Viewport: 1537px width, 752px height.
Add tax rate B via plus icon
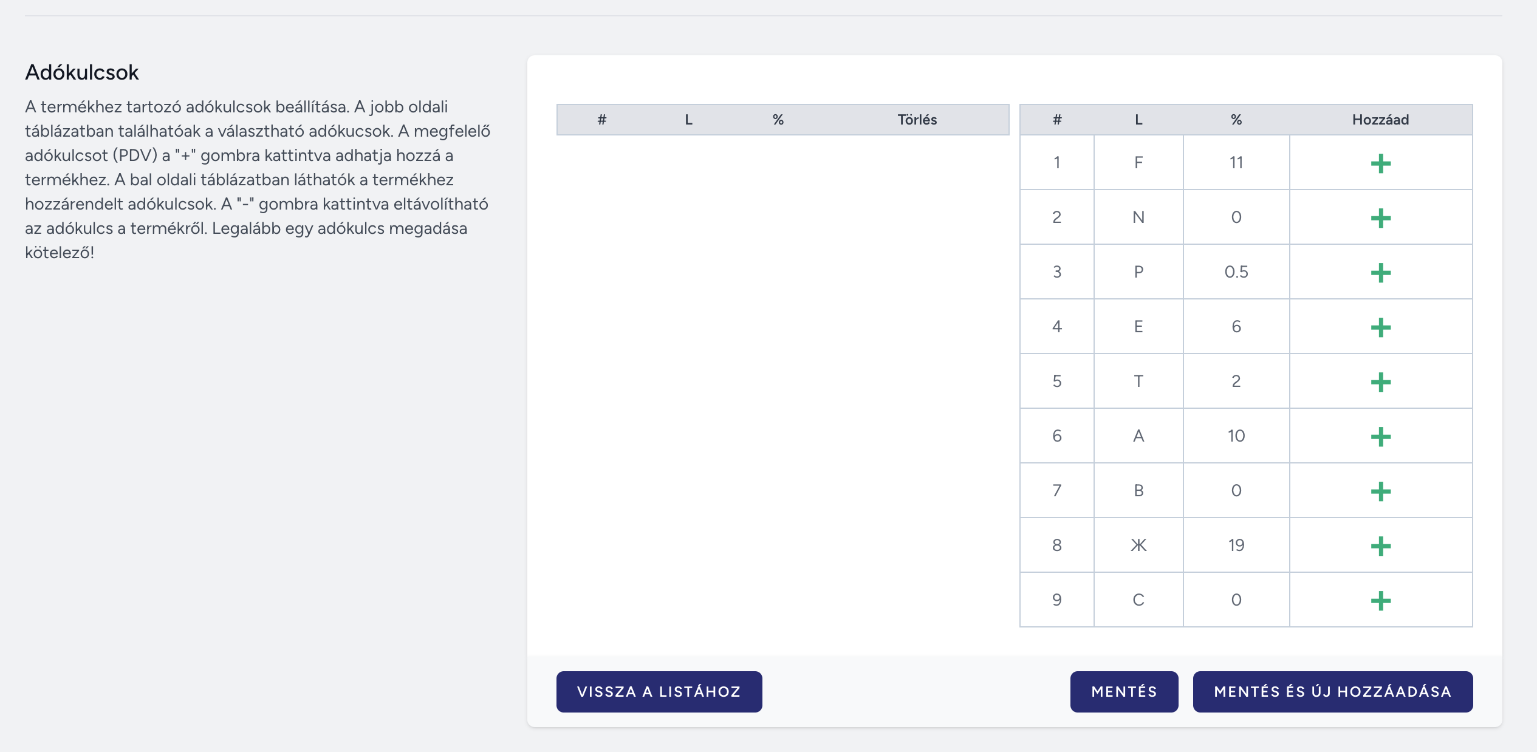click(x=1380, y=491)
